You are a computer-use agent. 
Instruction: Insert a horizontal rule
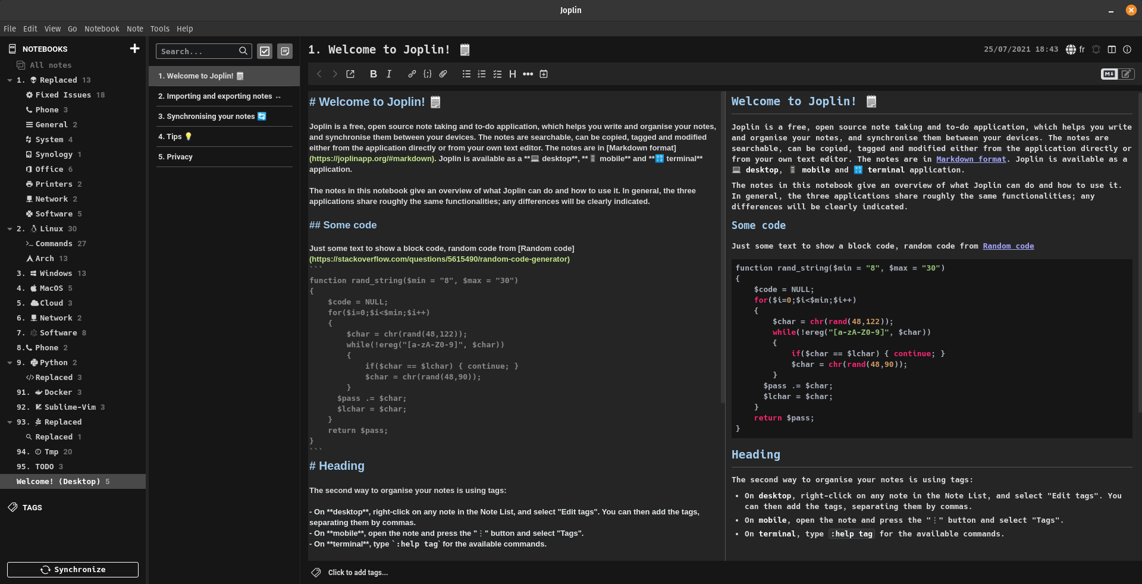(528, 74)
